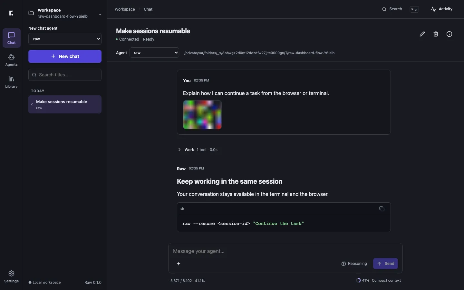Click the Keep working in the same session heading

(x=230, y=181)
